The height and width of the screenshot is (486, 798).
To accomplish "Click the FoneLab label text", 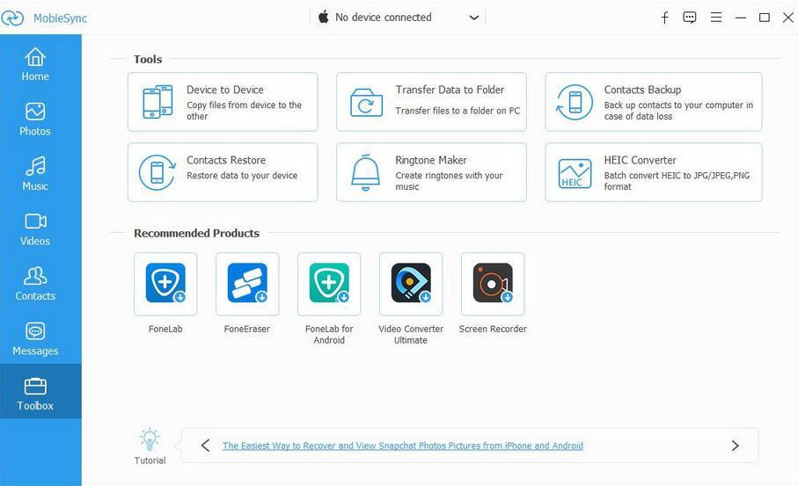I will tap(165, 329).
